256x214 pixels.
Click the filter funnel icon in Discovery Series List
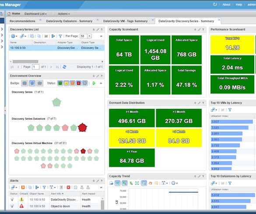tap(60, 36)
